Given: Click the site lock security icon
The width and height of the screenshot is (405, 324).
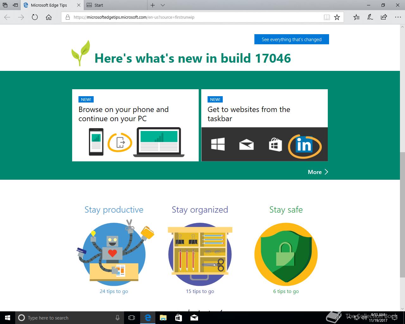Looking at the screenshot, I should tap(67, 17).
